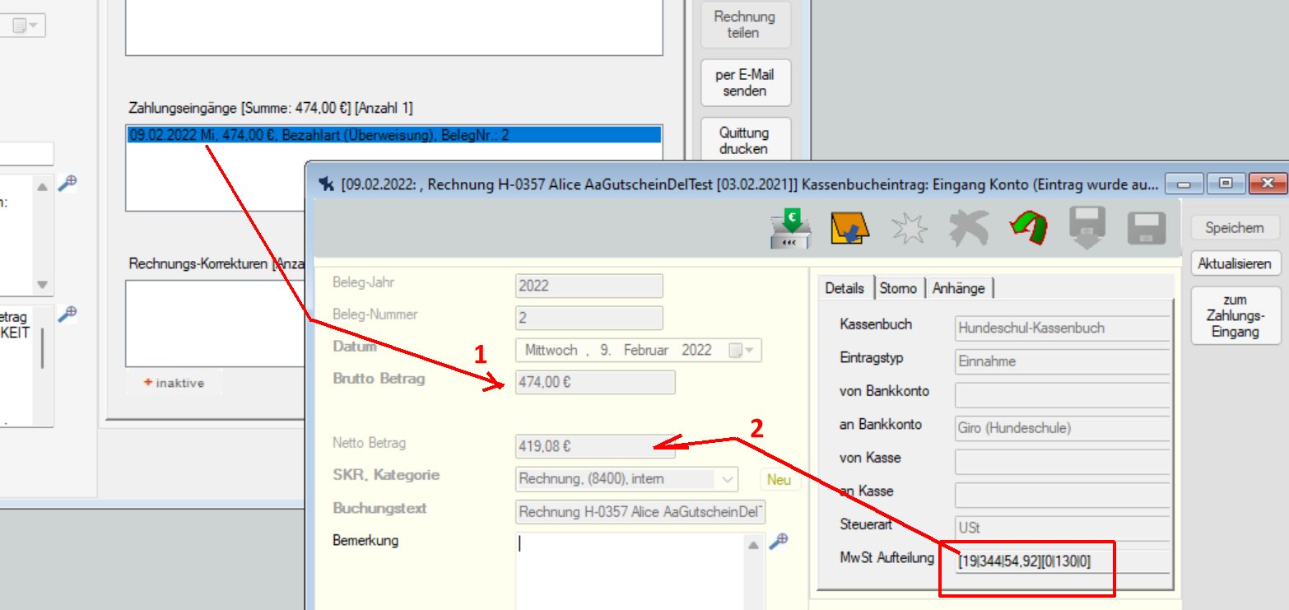This screenshot has height=610, width=1289.
Task: Click the grey bird silhouette toolbar icon
Action: 969,227
